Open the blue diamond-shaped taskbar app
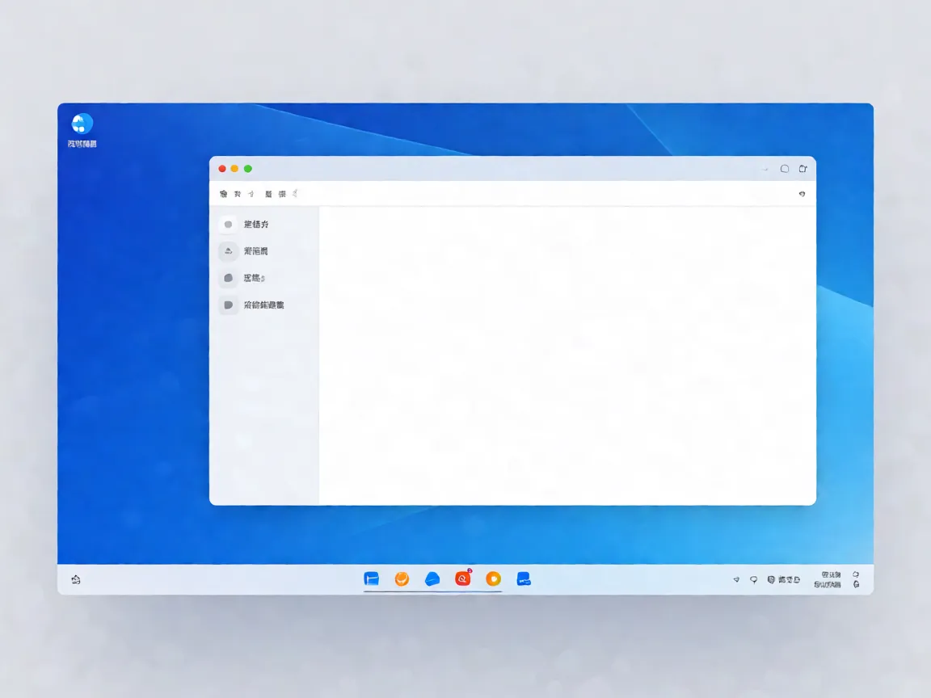The width and height of the screenshot is (931, 698). (x=432, y=578)
